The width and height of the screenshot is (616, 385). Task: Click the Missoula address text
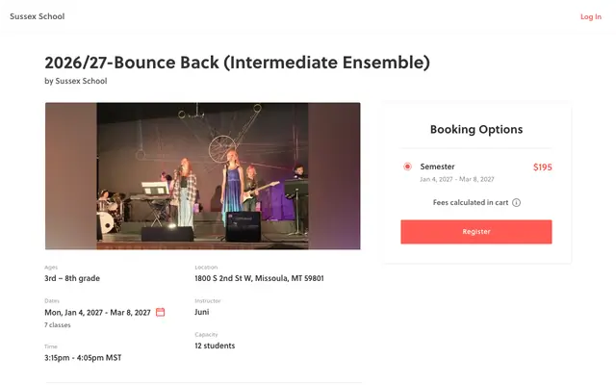(x=259, y=278)
